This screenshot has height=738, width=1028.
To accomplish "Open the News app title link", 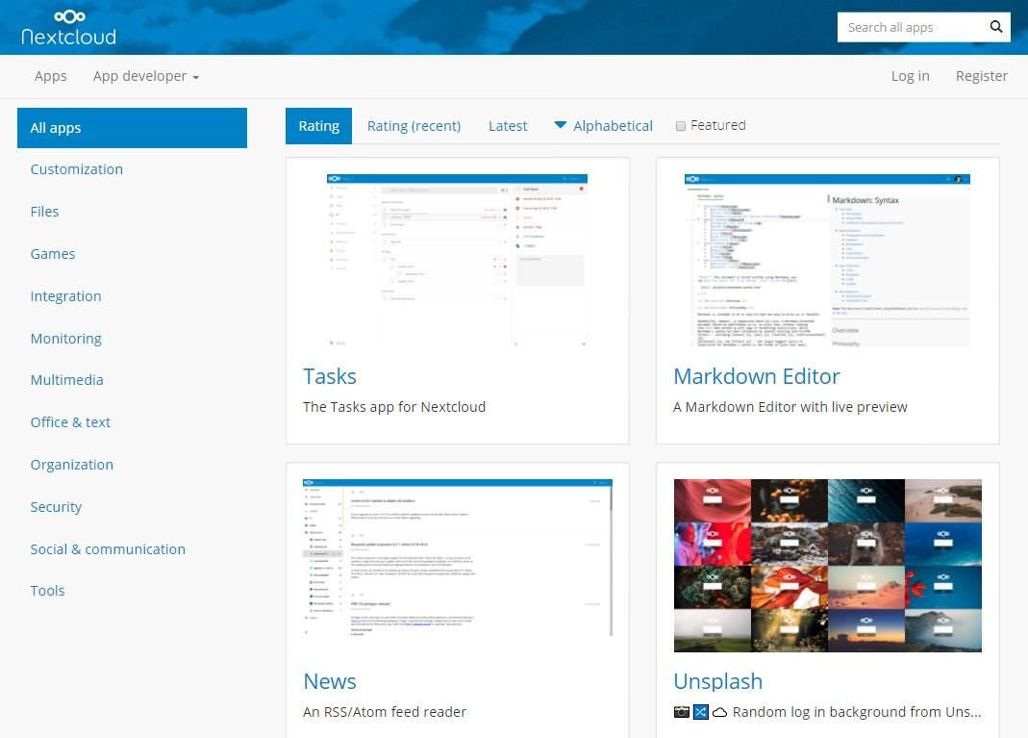I will pyautogui.click(x=329, y=681).
